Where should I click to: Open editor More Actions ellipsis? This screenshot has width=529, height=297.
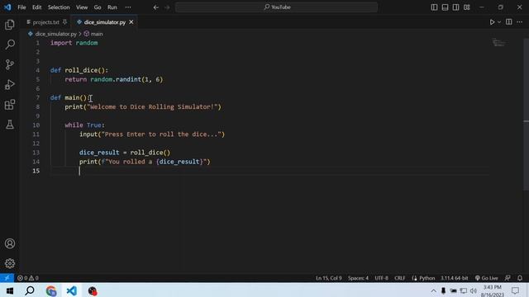[x=520, y=22]
